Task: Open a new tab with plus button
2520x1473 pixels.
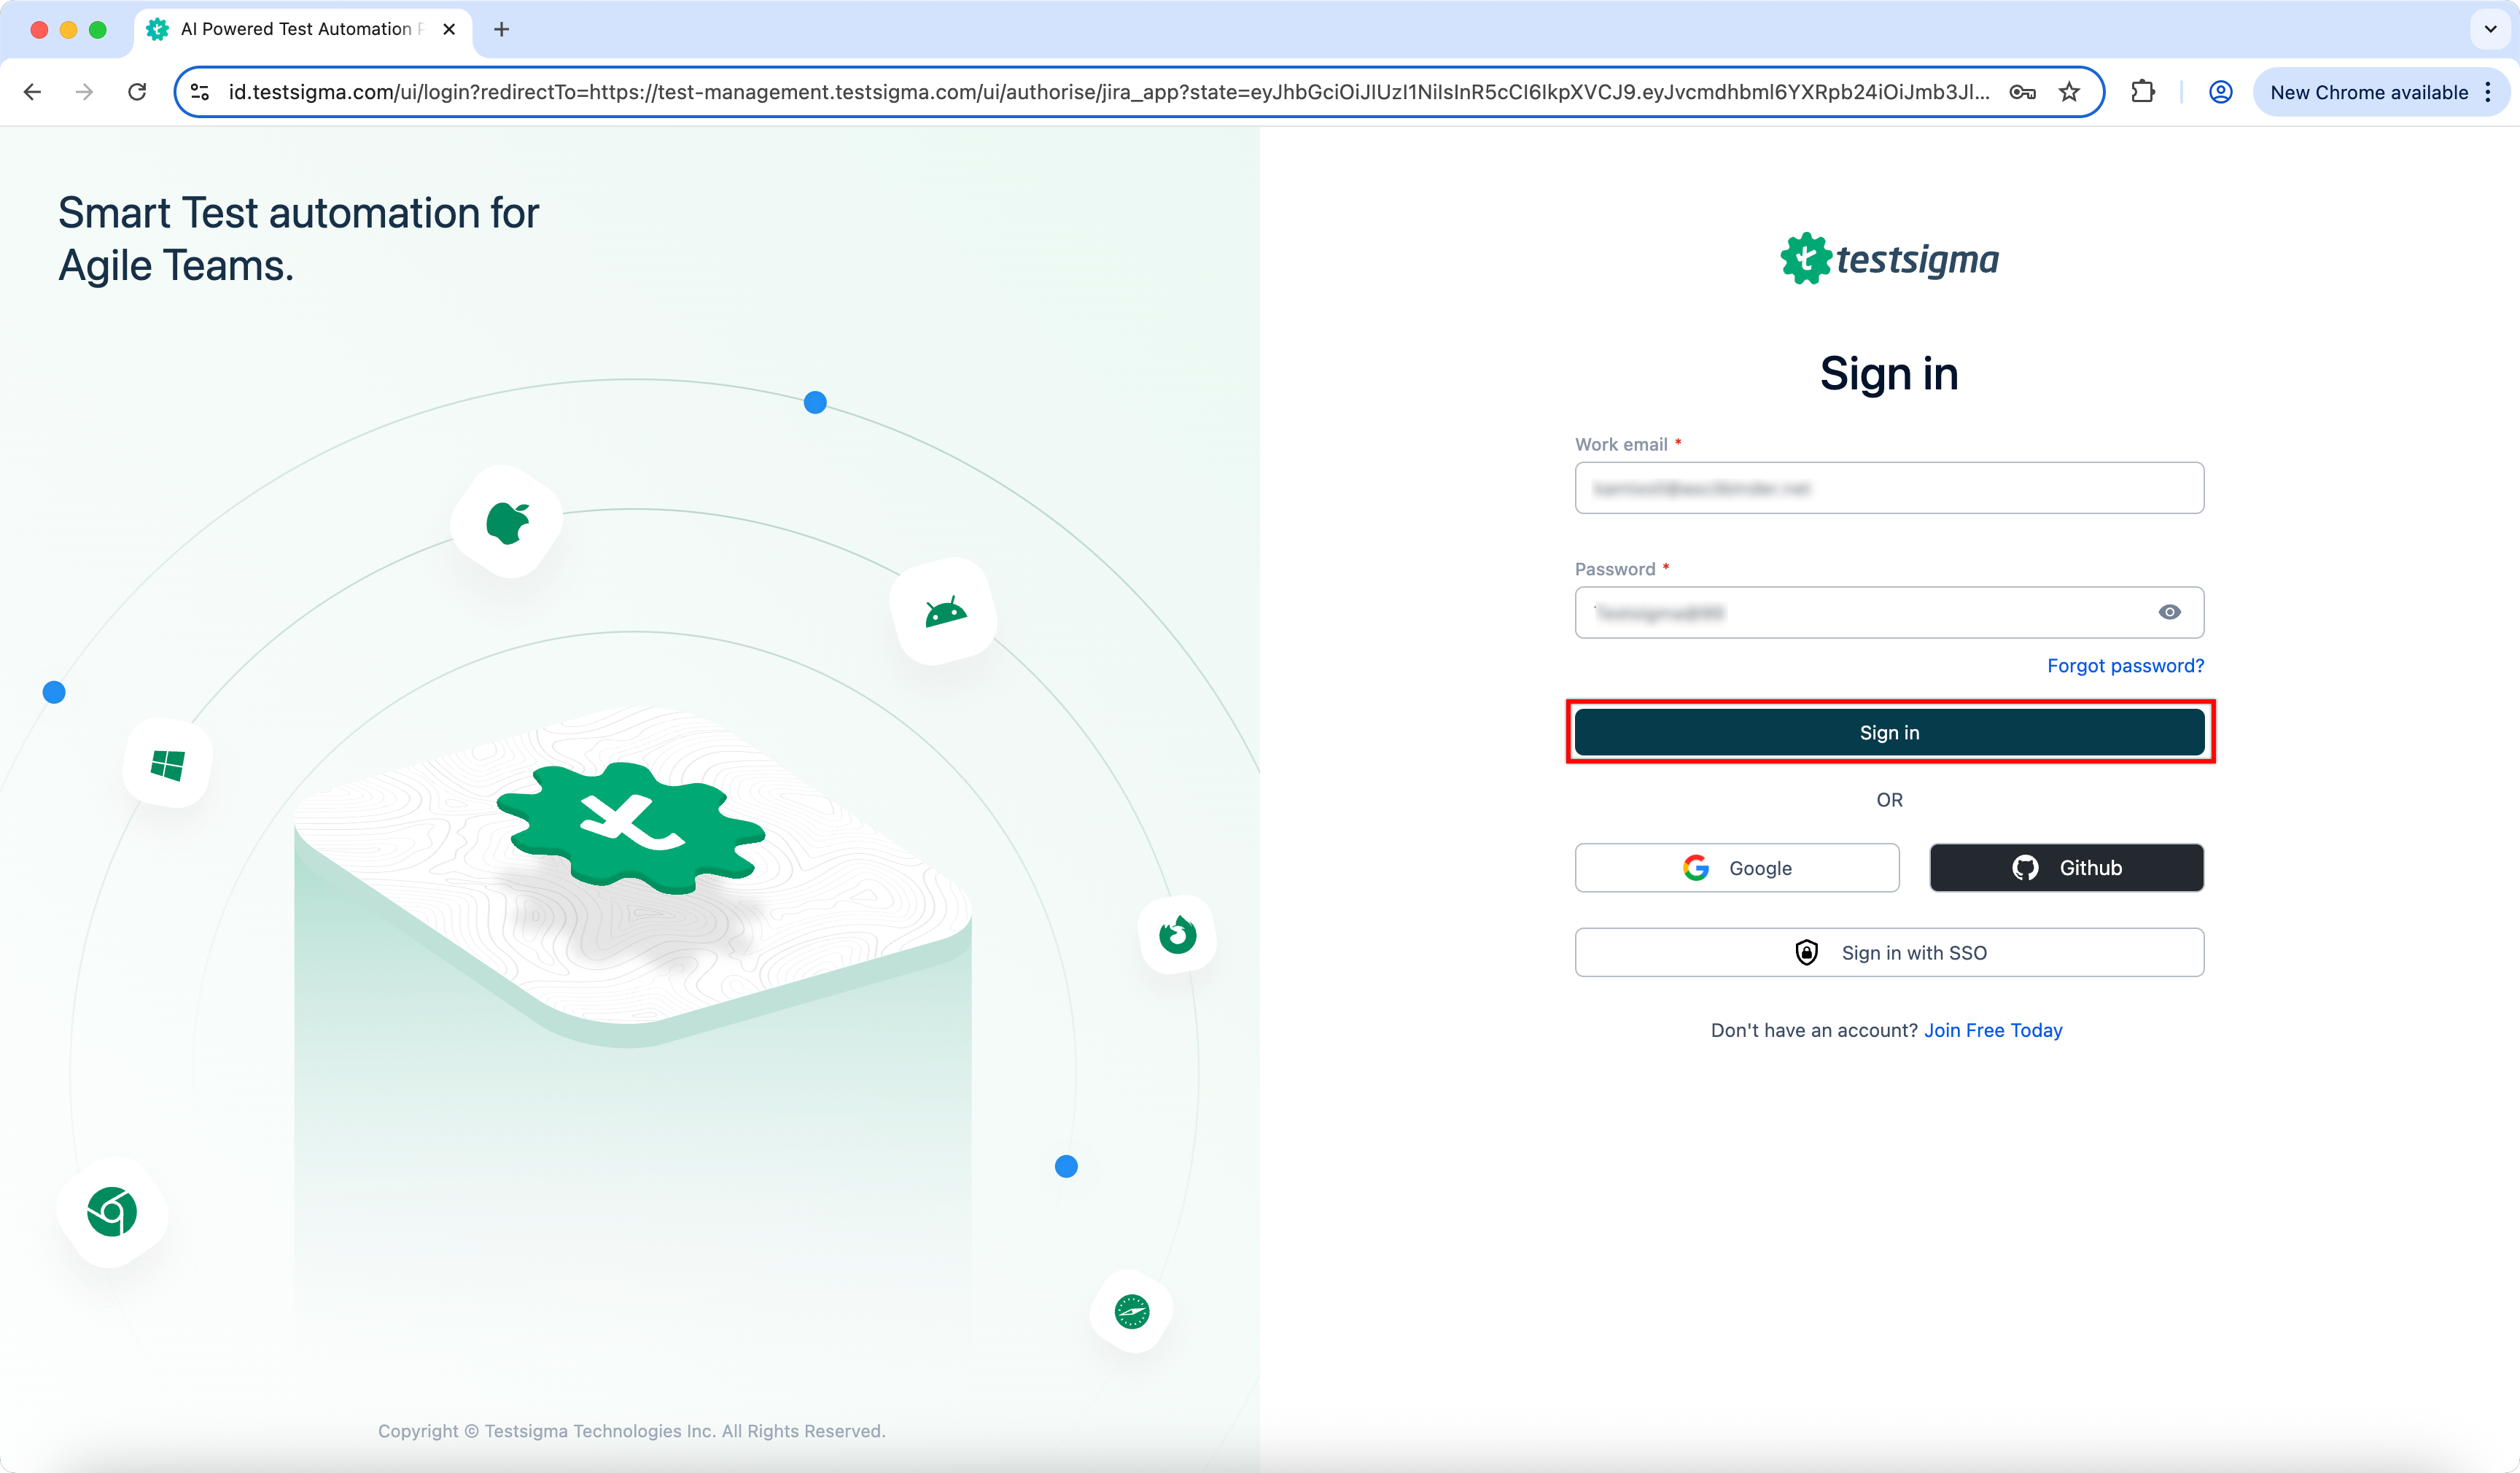Action: [501, 29]
